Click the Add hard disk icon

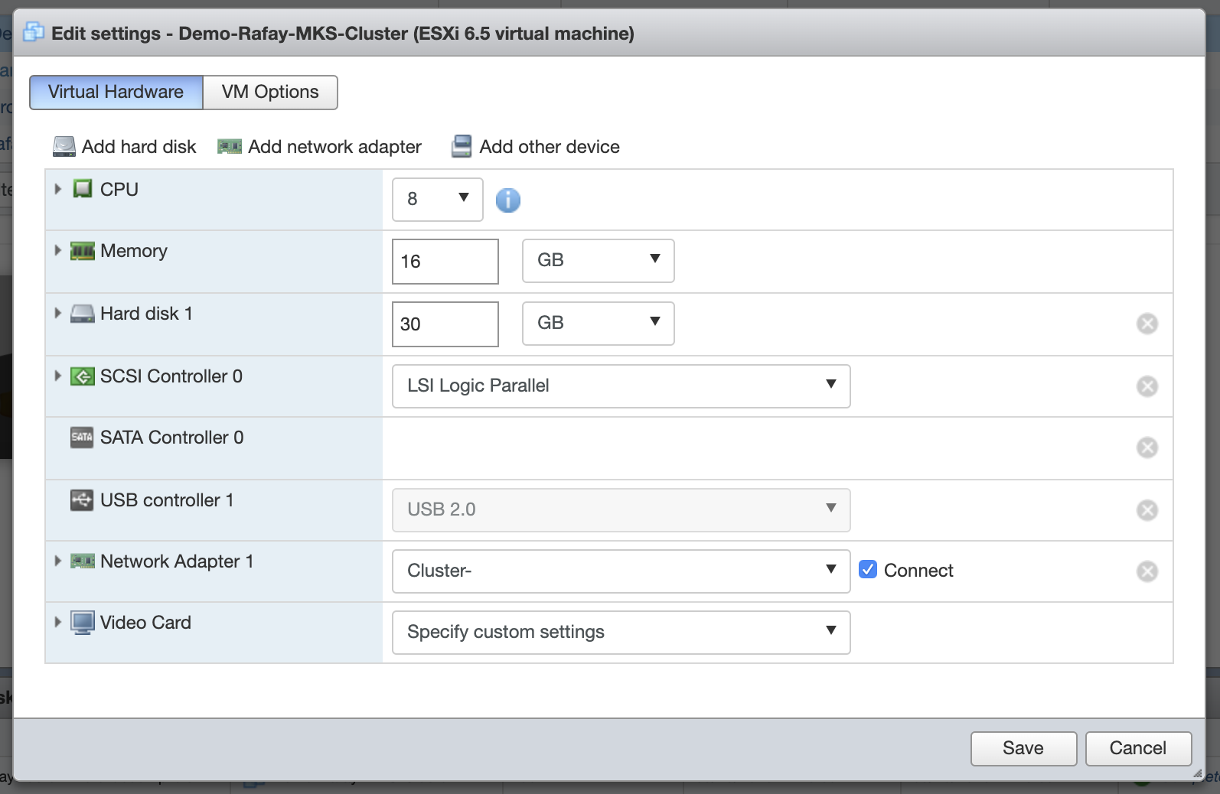[64, 146]
